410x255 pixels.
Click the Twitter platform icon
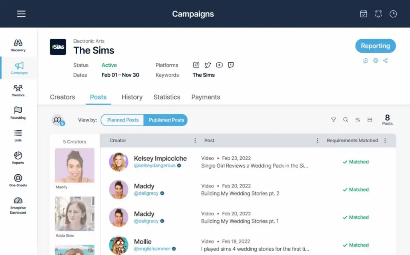click(x=208, y=65)
